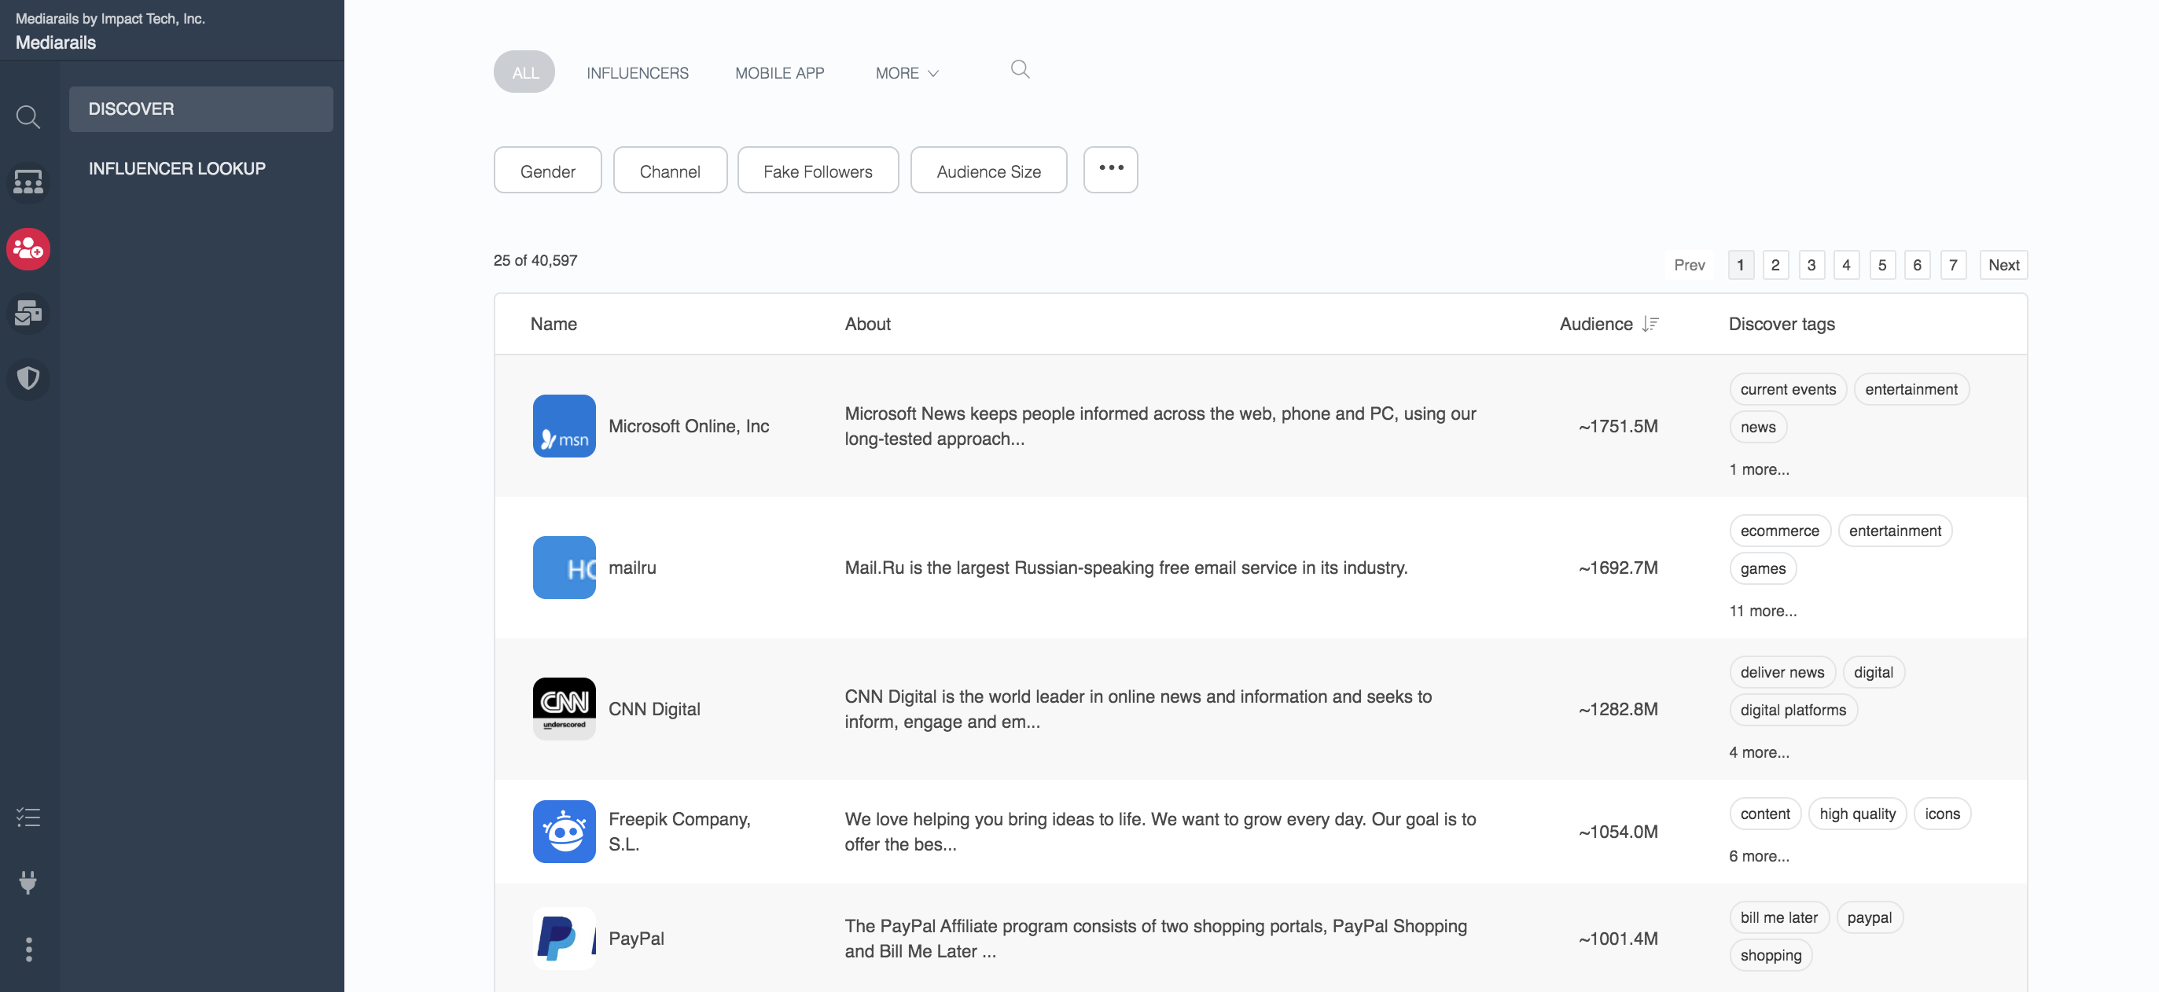This screenshot has width=2159, height=992.
Task: Click the plug integrations icon in the sidebar
Action: (28, 882)
